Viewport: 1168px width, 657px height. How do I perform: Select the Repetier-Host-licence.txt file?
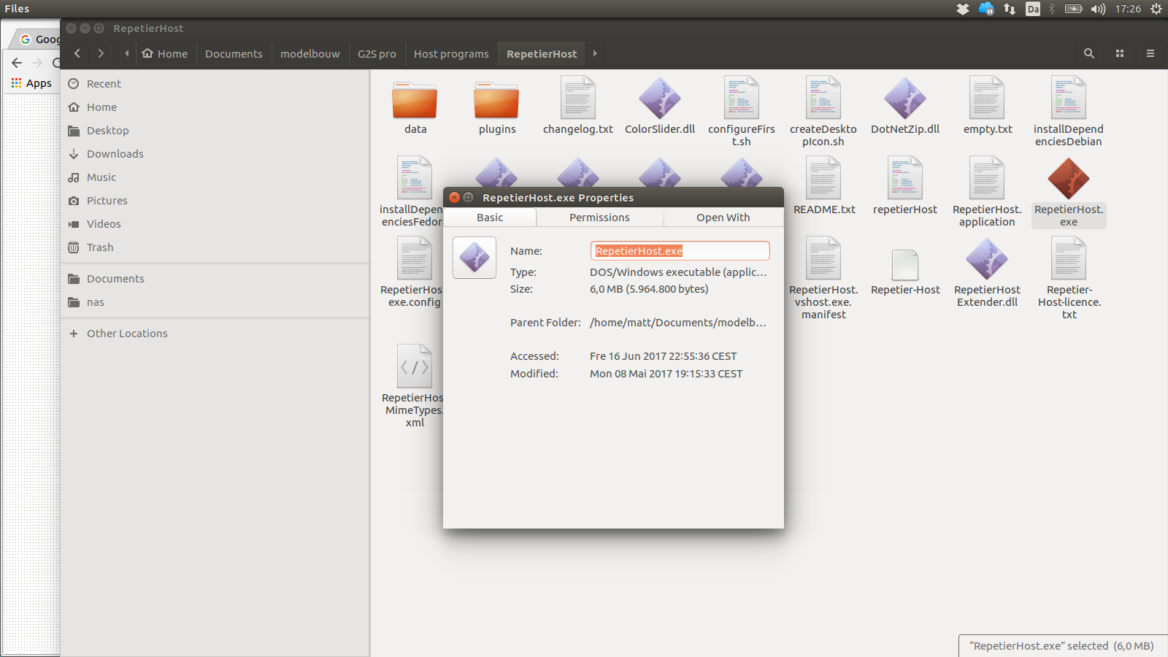tap(1069, 258)
